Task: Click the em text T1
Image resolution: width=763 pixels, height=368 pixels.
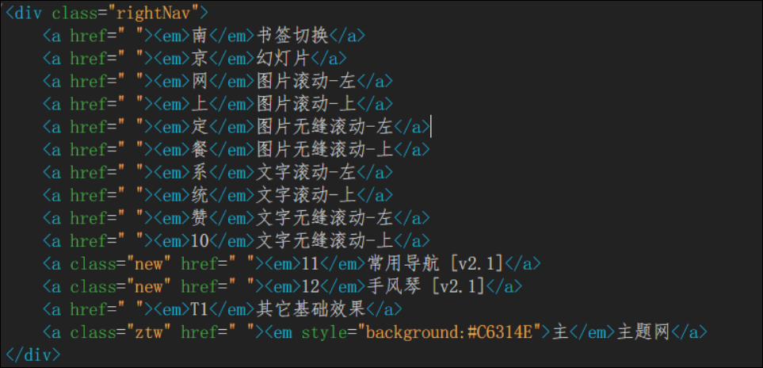Action: 200,309
